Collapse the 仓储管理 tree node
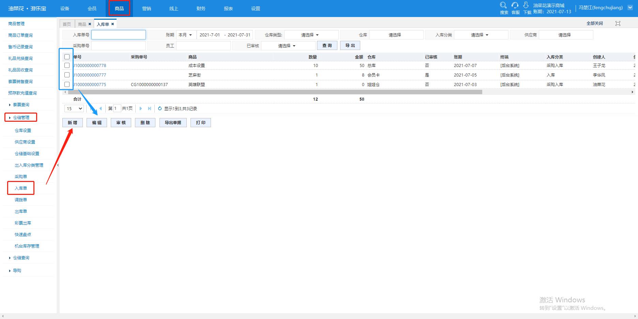Image resolution: width=638 pixels, height=319 pixels. coord(10,118)
